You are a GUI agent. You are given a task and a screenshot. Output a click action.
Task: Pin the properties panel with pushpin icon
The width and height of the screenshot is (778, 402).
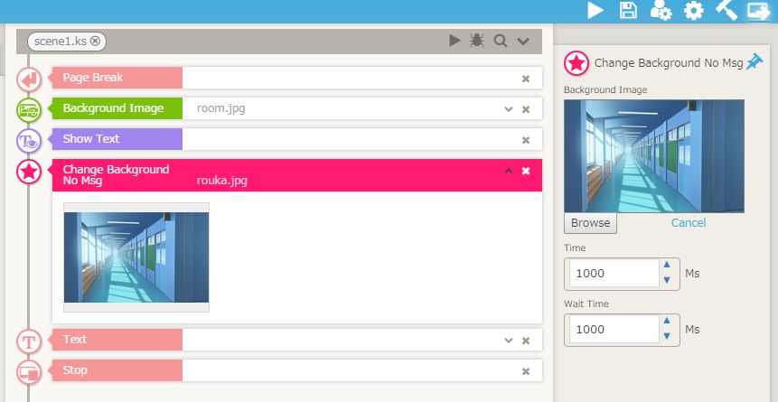tap(755, 62)
